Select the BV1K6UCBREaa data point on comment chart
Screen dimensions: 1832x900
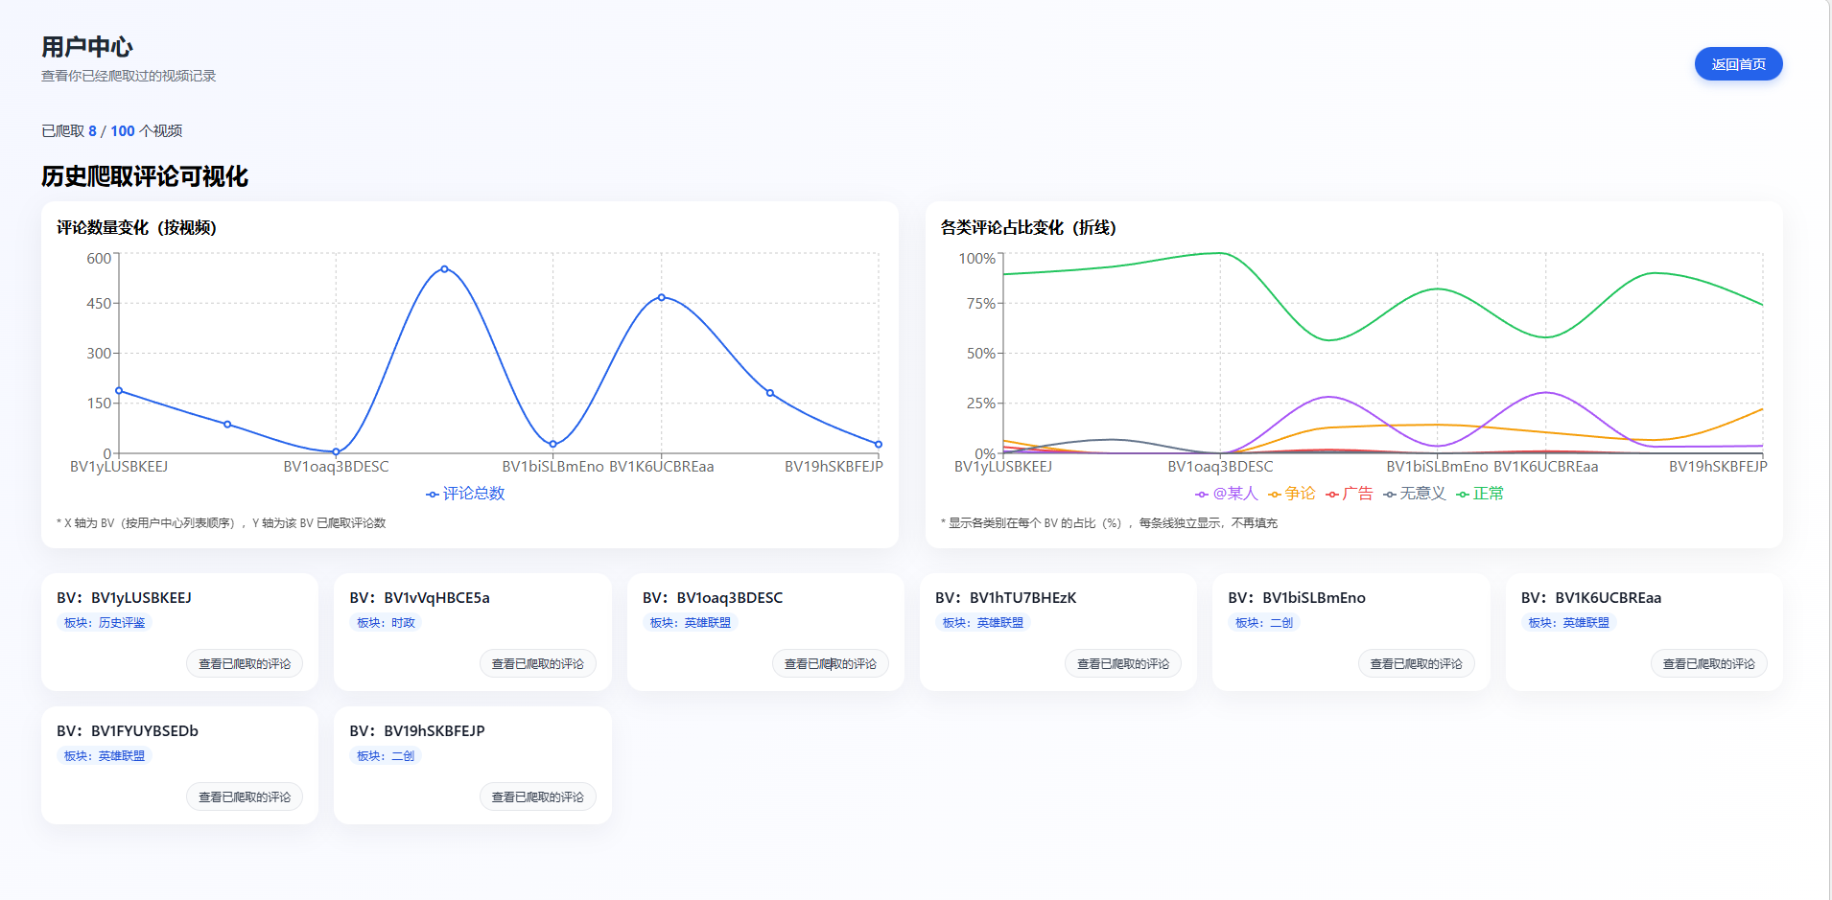(x=661, y=297)
